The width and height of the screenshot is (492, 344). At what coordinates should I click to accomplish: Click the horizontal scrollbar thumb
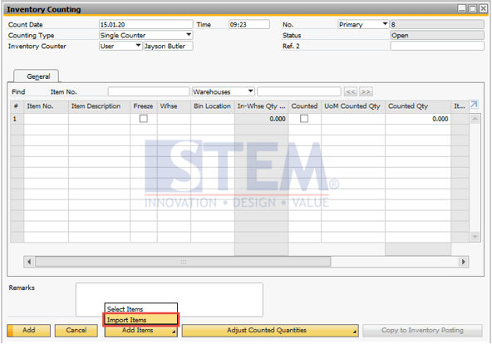[183, 262]
